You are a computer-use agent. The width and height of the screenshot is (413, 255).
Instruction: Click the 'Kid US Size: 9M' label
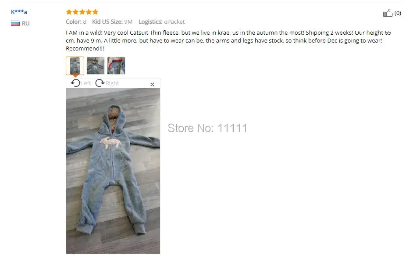[x=112, y=22]
